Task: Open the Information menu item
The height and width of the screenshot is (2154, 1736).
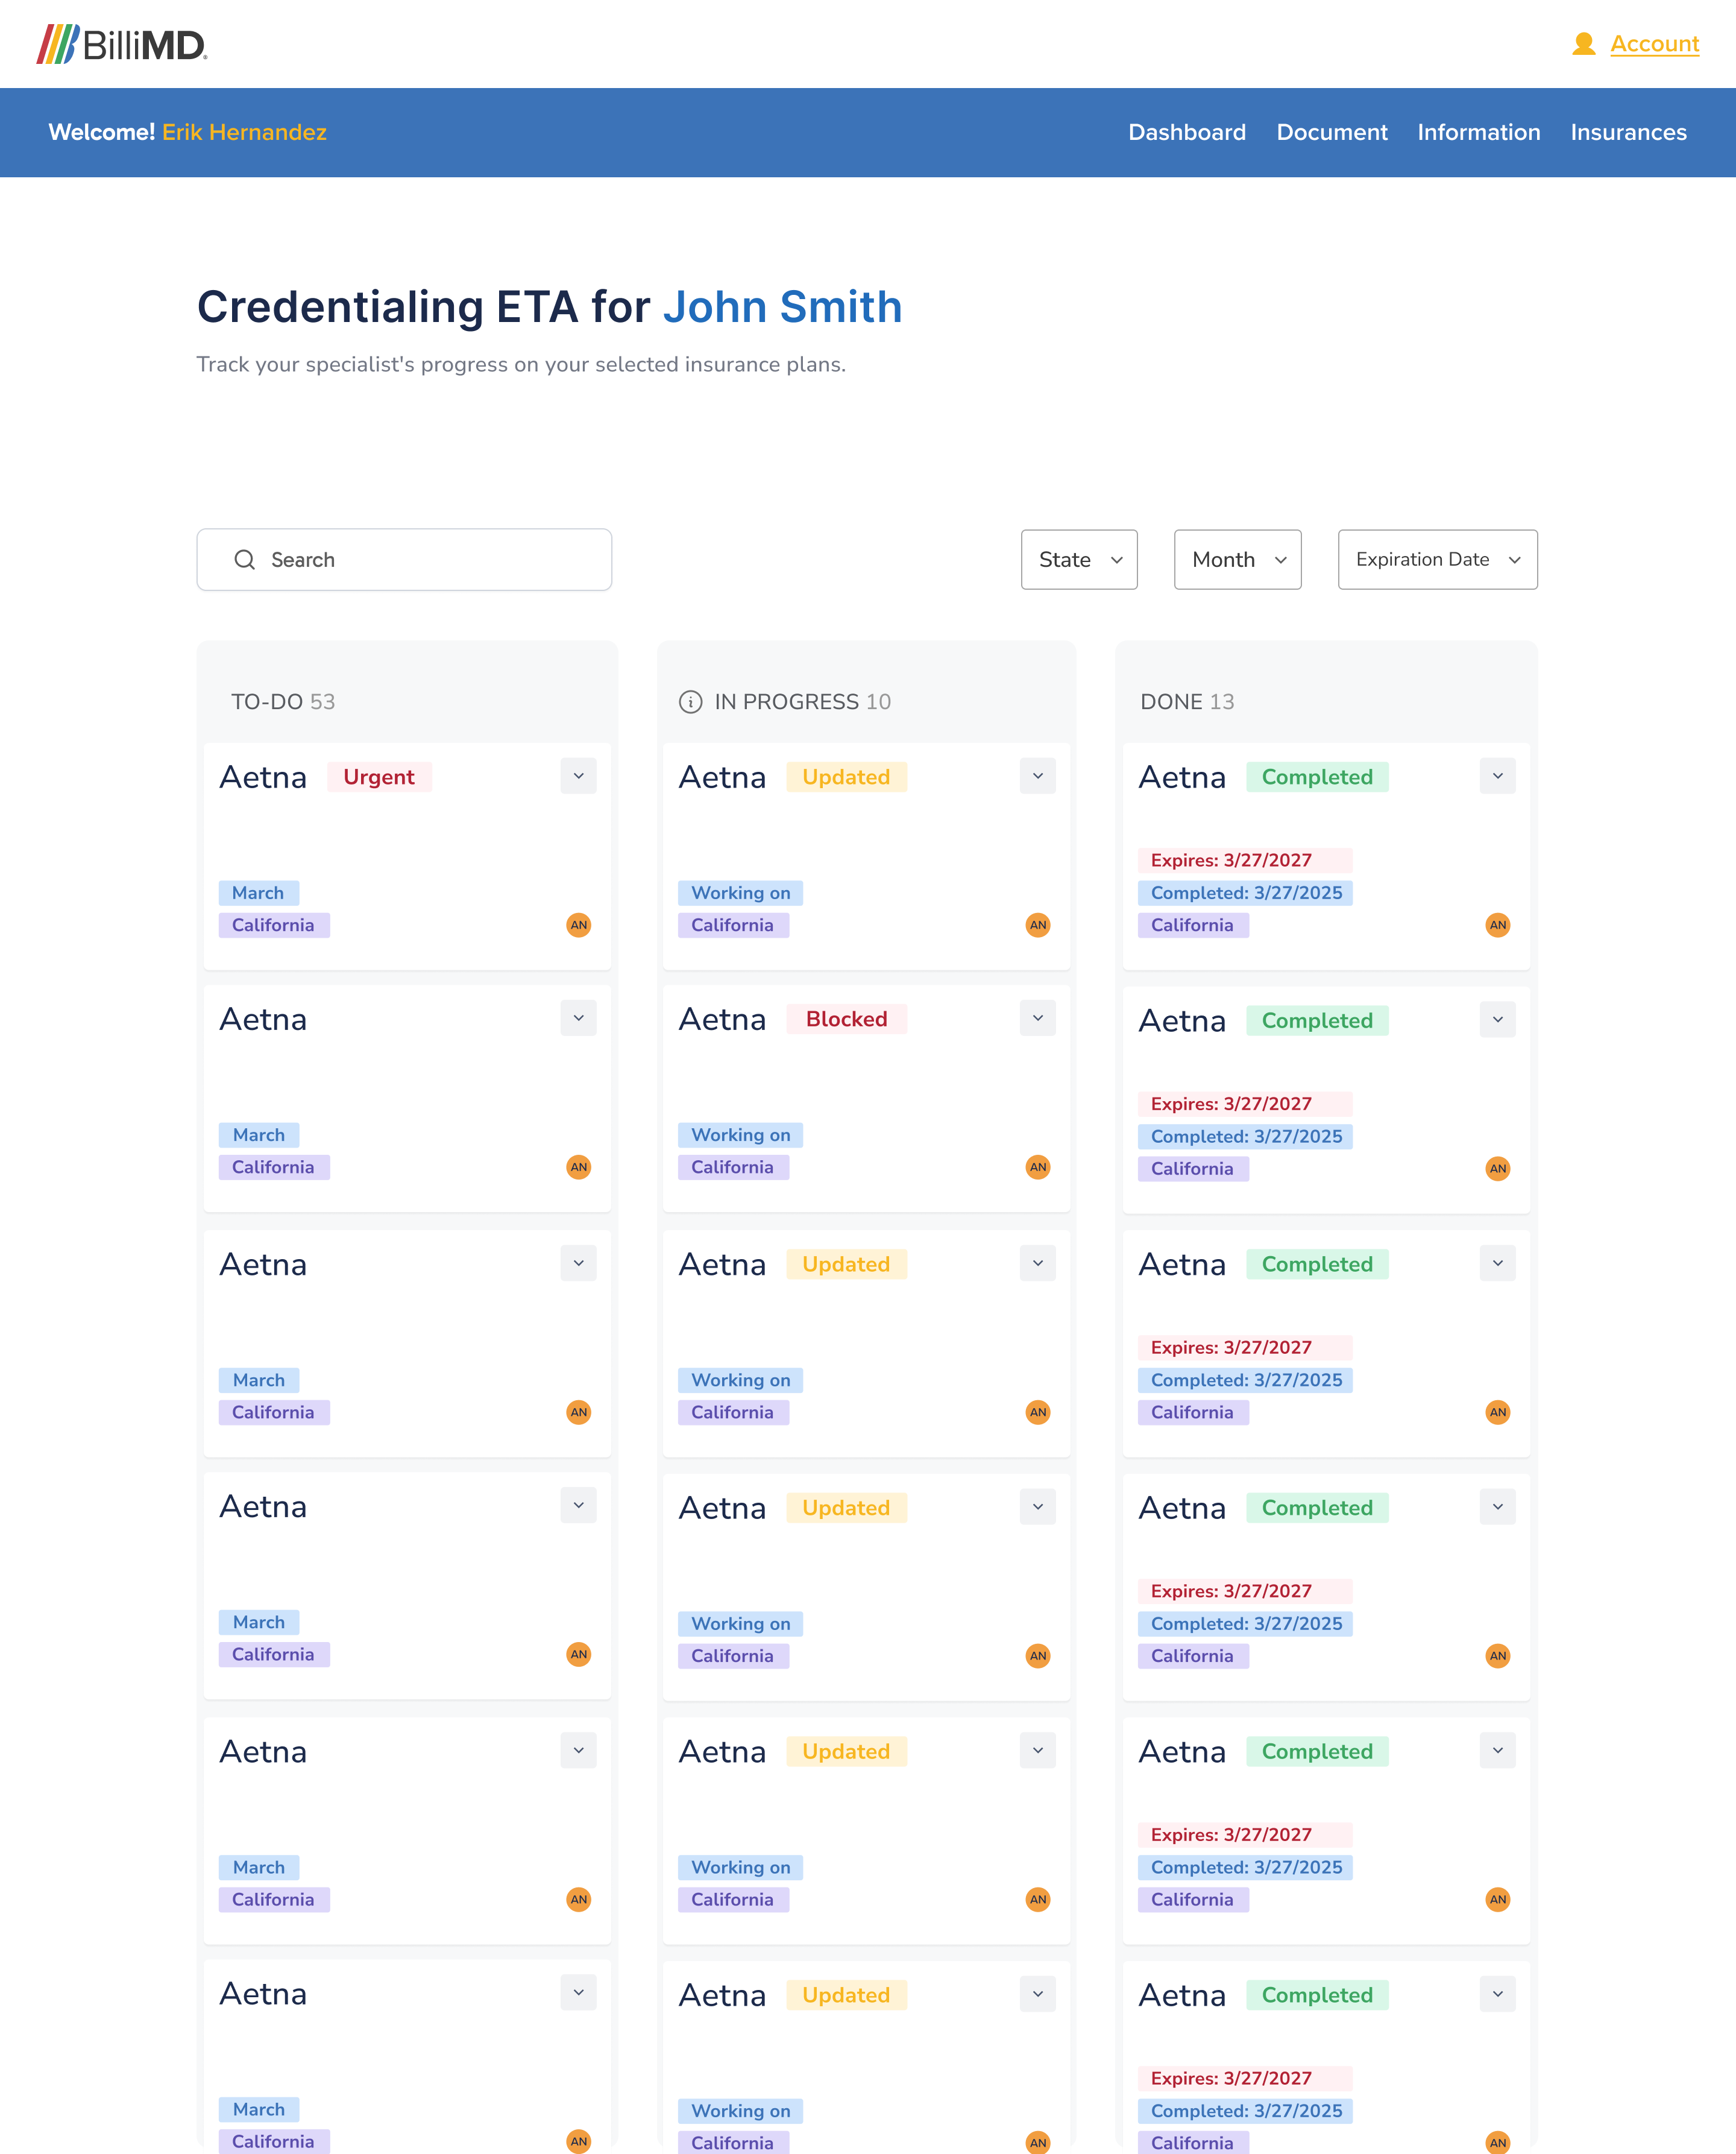Action: [x=1478, y=132]
